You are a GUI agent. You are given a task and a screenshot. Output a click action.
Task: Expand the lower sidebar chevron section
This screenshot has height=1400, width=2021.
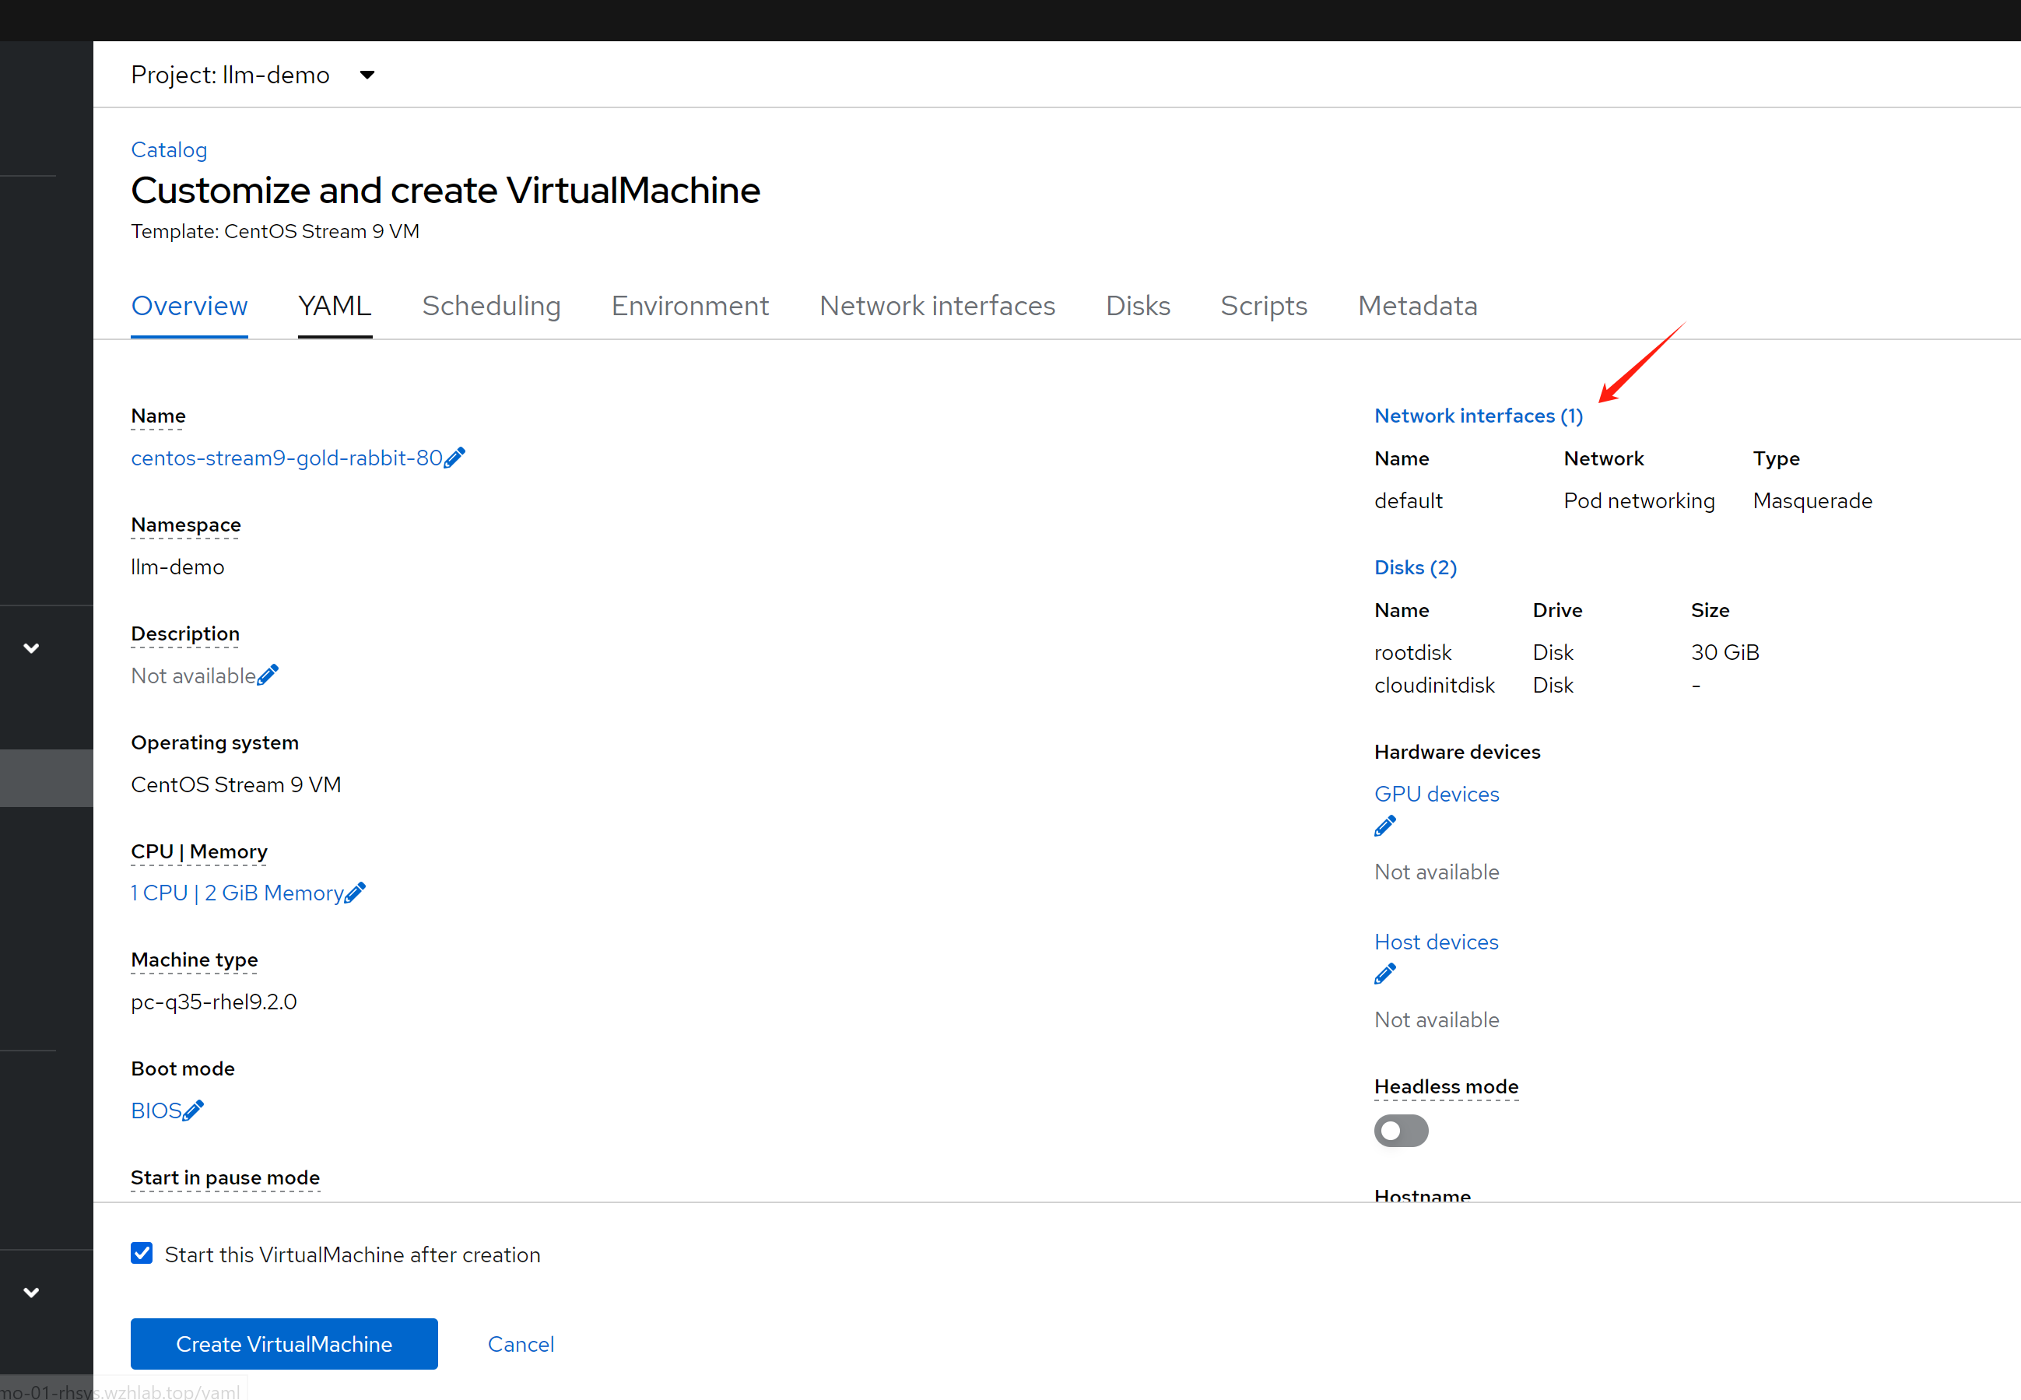pos(32,1292)
